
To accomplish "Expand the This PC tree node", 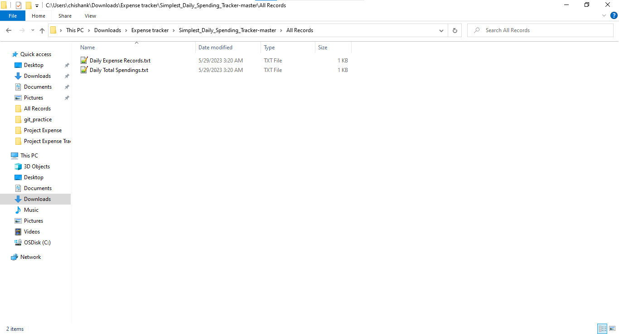I will (5, 155).
